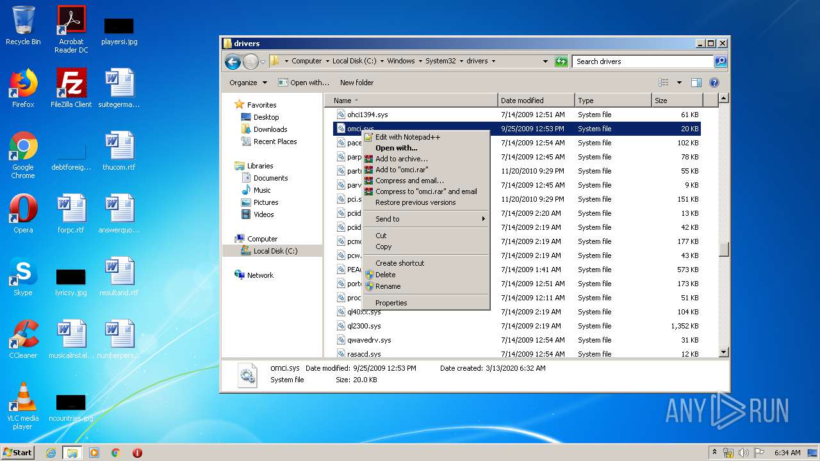Choose Edit with Notepad++

pos(425,137)
